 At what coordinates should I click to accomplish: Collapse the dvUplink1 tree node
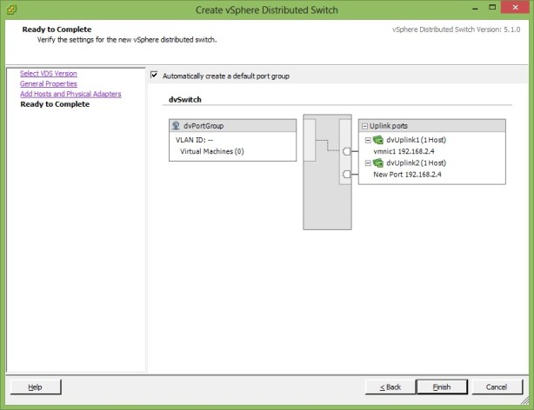pos(369,139)
